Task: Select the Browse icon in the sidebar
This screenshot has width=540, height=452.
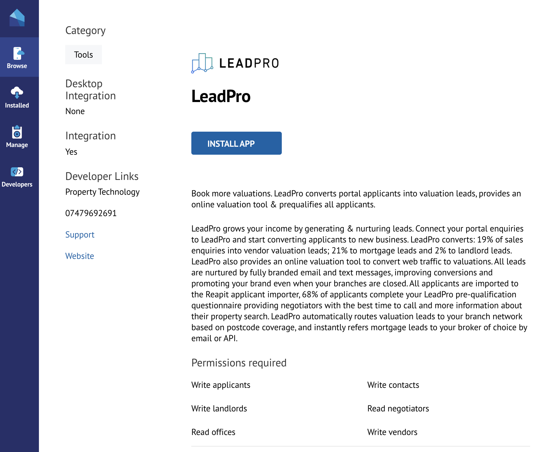Action: [x=17, y=57]
